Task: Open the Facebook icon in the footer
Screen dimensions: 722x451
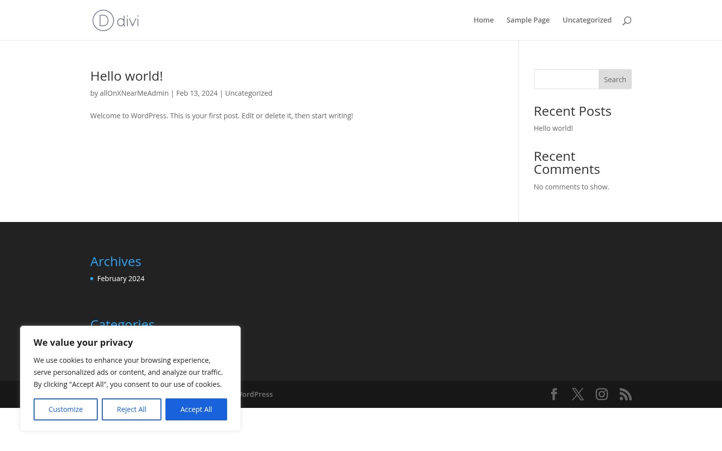Action: point(554,394)
